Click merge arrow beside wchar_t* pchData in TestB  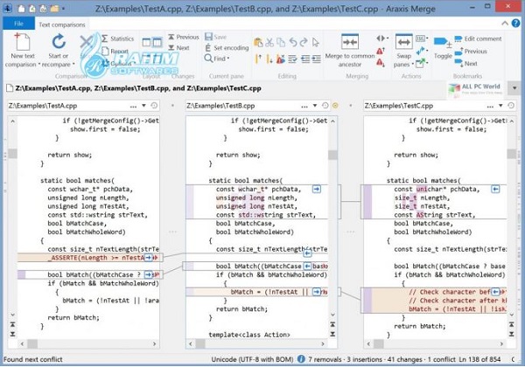(317, 190)
